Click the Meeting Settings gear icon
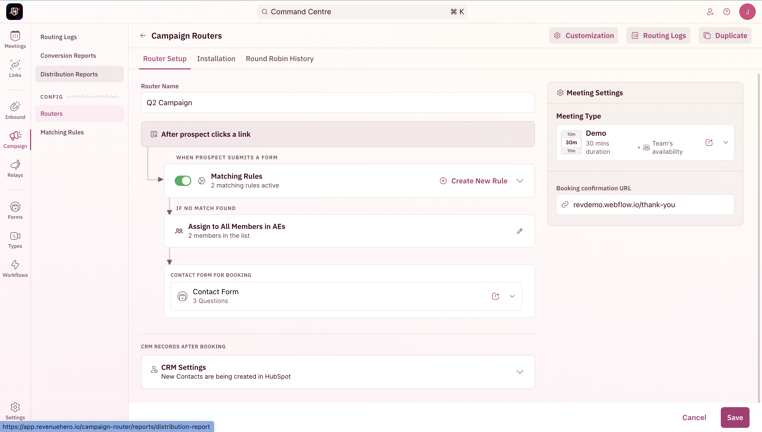The height and width of the screenshot is (432, 762). pyautogui.click(x=560, y=93)
